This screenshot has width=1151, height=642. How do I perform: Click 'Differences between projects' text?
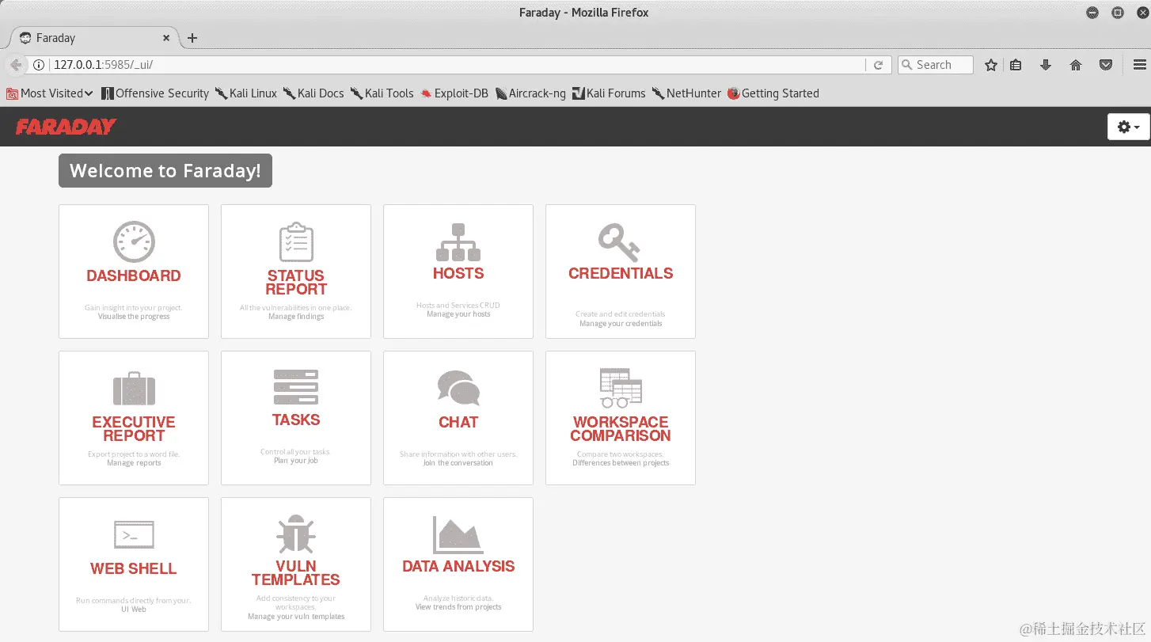pos(621,463)
